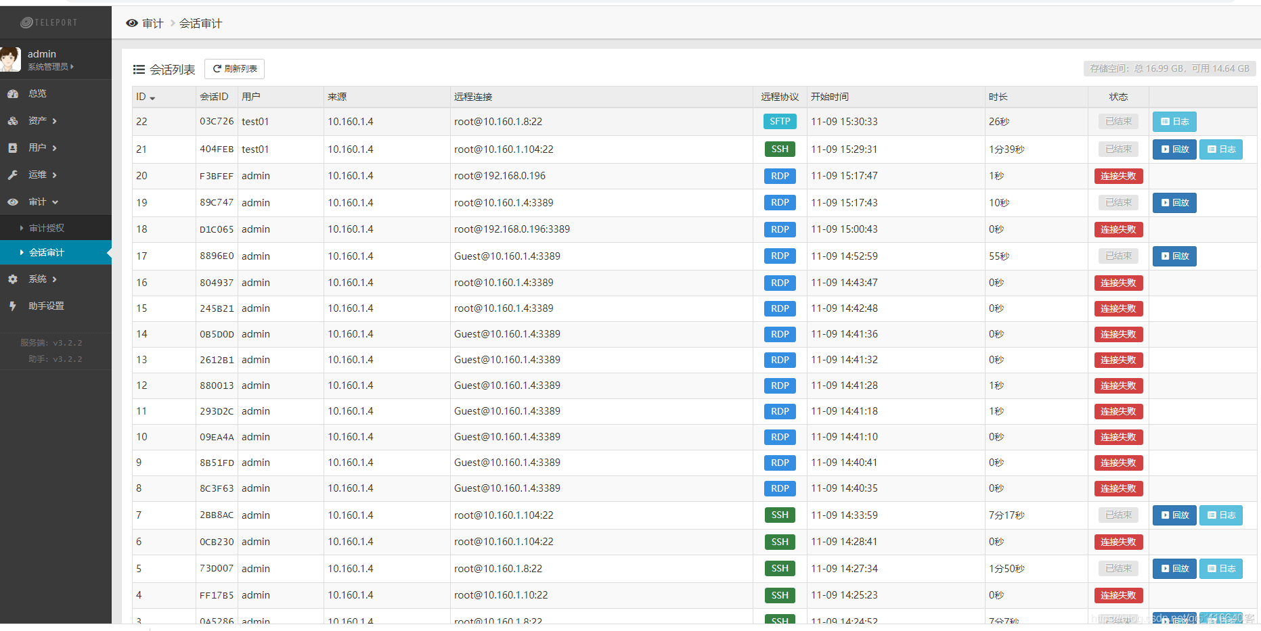Click the RDP badge in row 20
The height and width of the screenshot is (631, 1261).
tap(780, 176)
